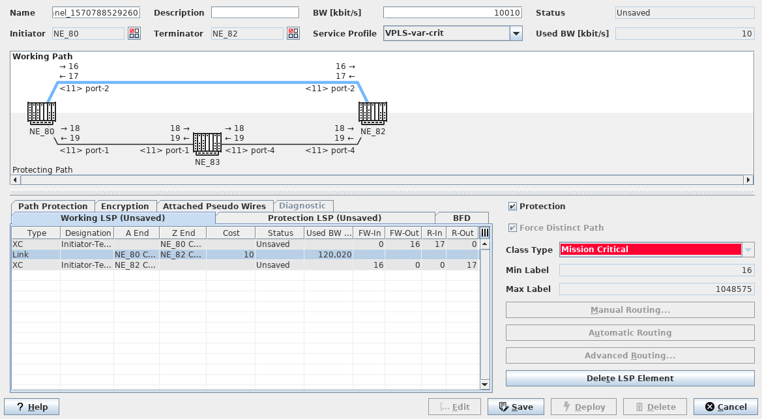This screenshot has width=762, height=419.
Task: Click the Initiator NE selection icon
Action: [x=134, y=34]
